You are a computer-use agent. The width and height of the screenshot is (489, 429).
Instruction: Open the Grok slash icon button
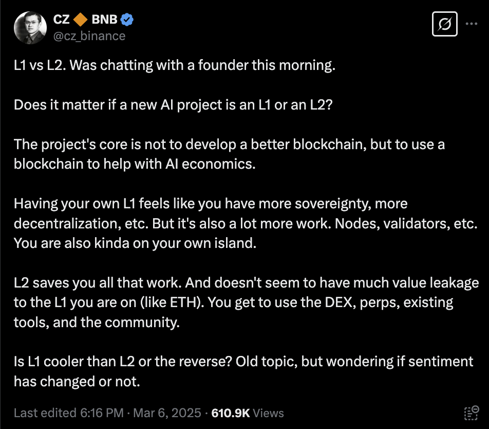445,24
